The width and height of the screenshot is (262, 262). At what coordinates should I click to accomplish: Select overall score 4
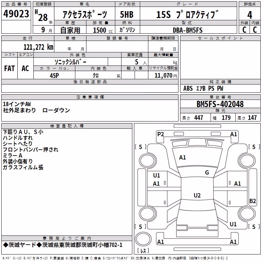pos(250,15)
